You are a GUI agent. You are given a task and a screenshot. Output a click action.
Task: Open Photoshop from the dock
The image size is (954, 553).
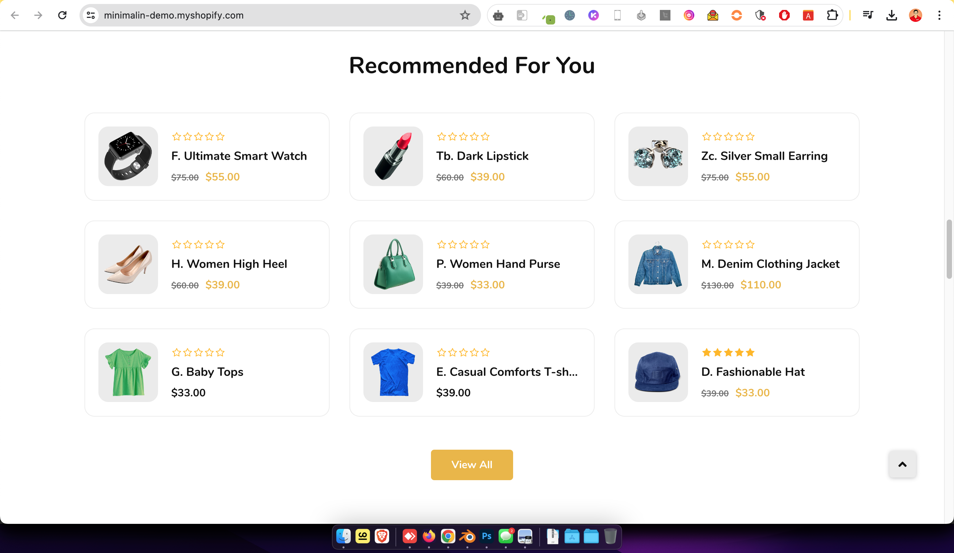pos(487,536)
